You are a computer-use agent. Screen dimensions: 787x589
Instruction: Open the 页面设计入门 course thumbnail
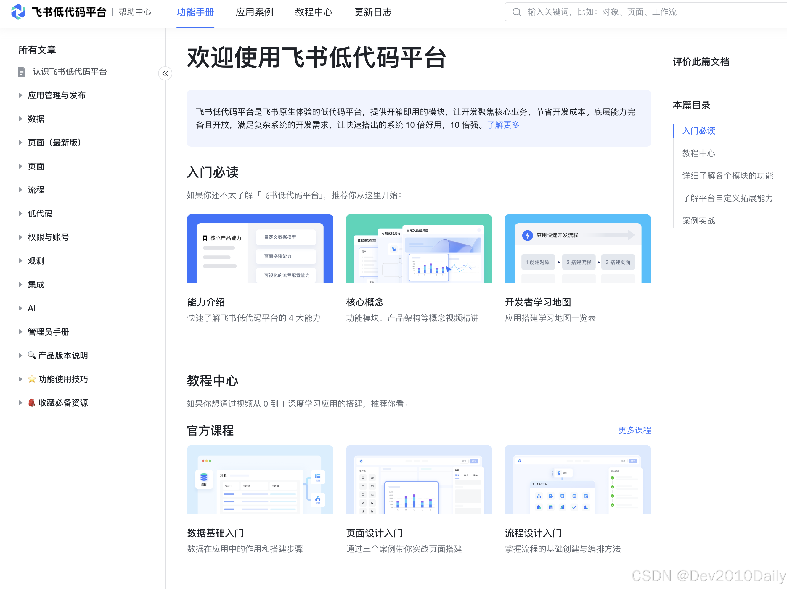pyautogui.click(x=418, y=479)
